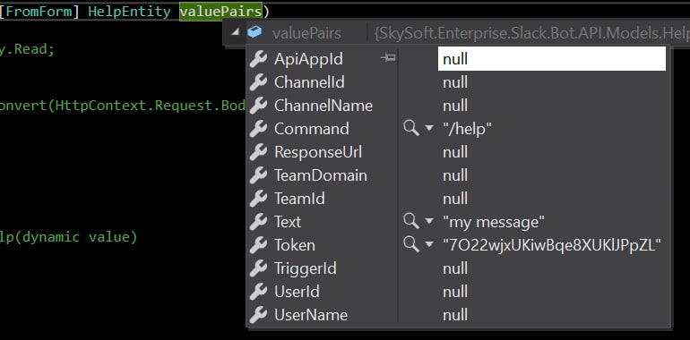Viewport: 690px width, 340px height.
Task: Open the magnifier visualizer for Command value
Action: (411, 128)
